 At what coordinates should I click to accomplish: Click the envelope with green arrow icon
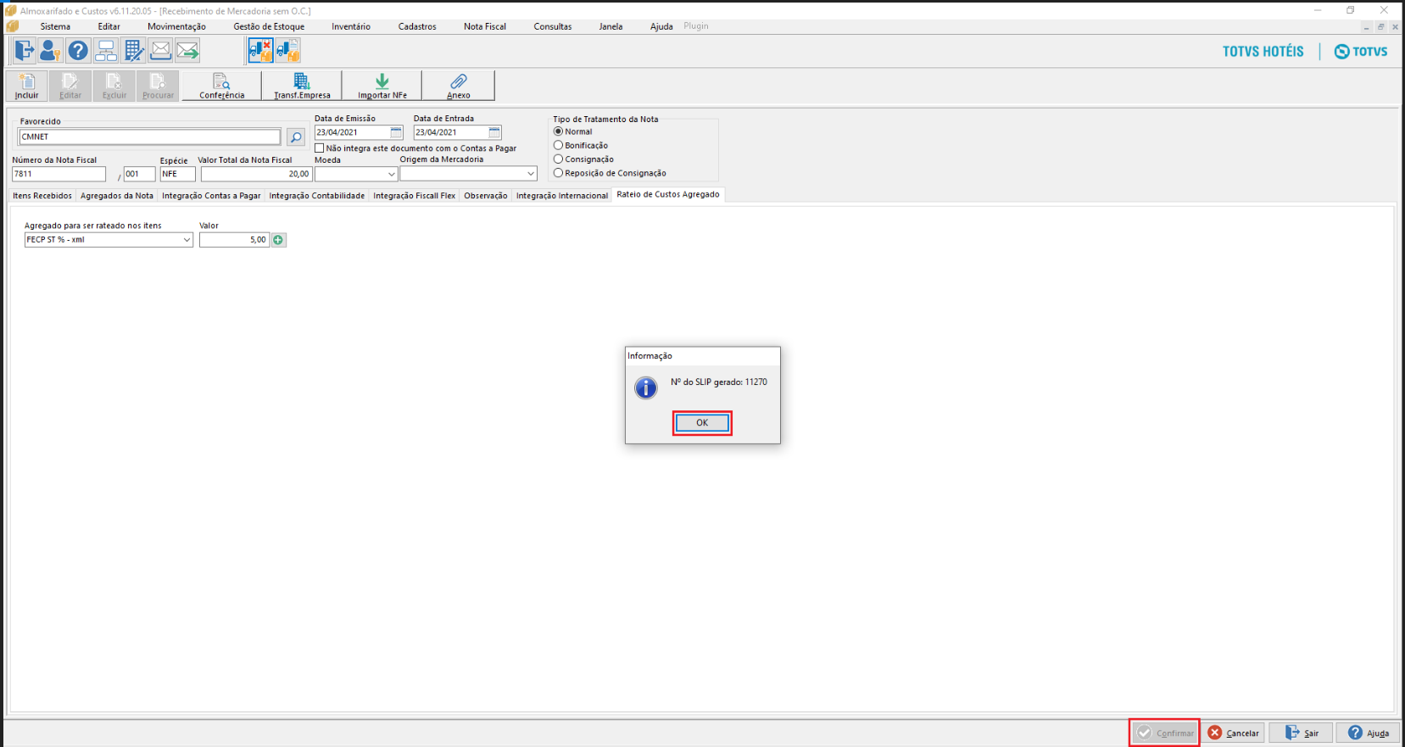(x=187, y=51)
